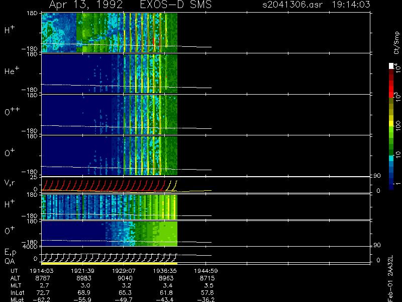
Task: Click the 'ALT' row label
Action: pos(15,278)
